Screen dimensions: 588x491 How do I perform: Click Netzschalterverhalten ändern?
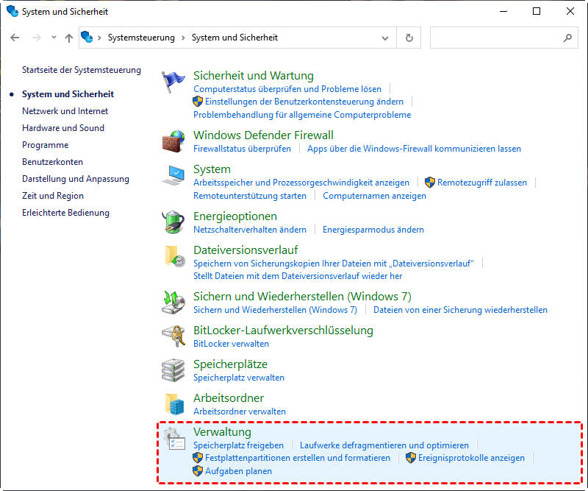tap(250, 230)
